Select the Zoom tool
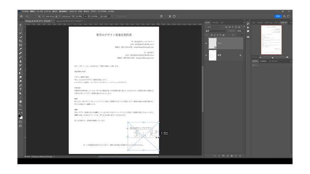Image resolution: width=310 pixels, height=174 pixels. coord(21,105)
